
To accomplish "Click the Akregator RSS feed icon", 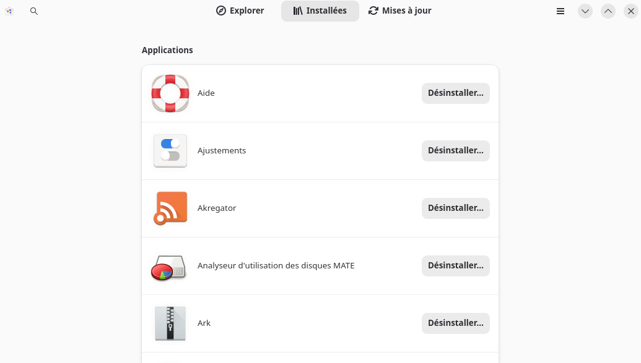I will 170,208.
